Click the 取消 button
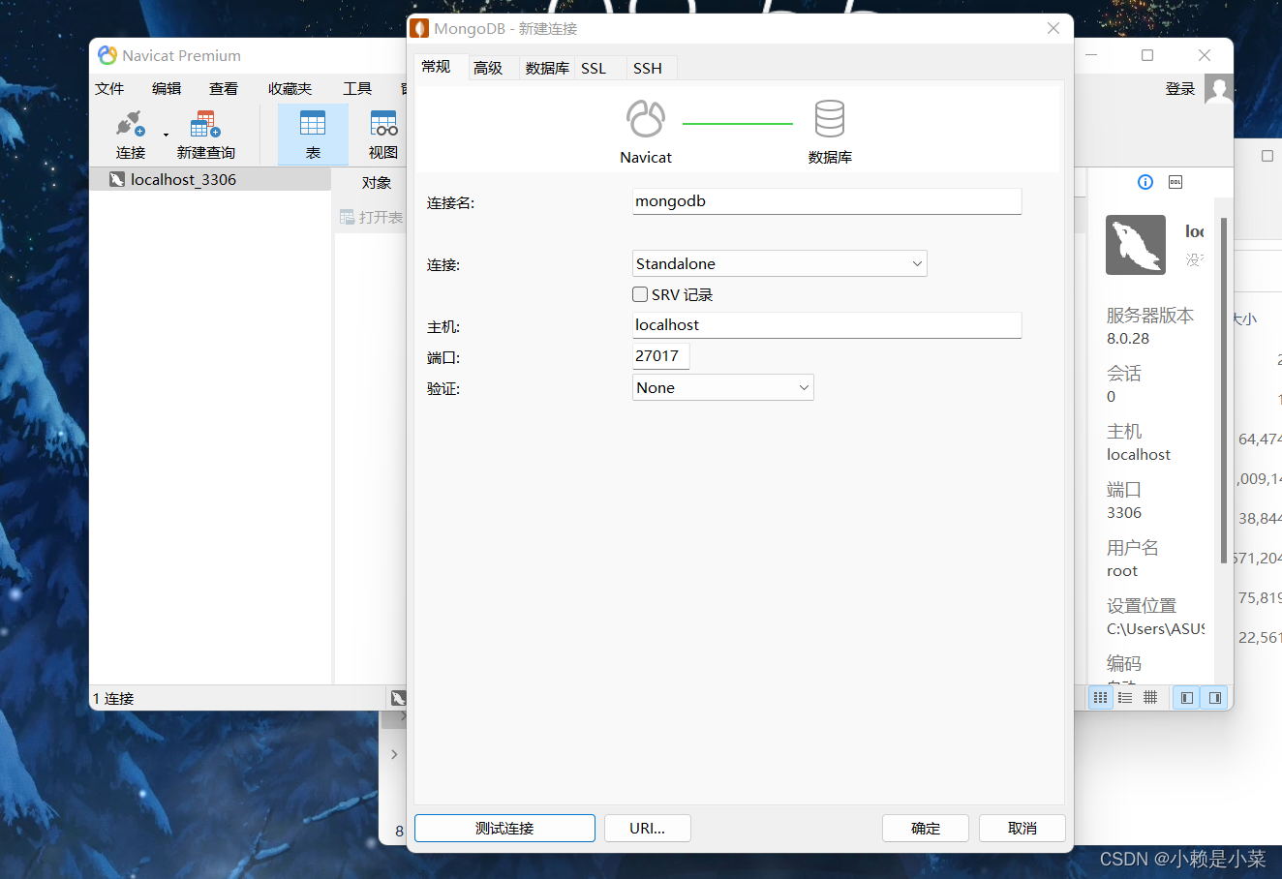Screen dimensions: 1282x879 [x=1023, y=829]
